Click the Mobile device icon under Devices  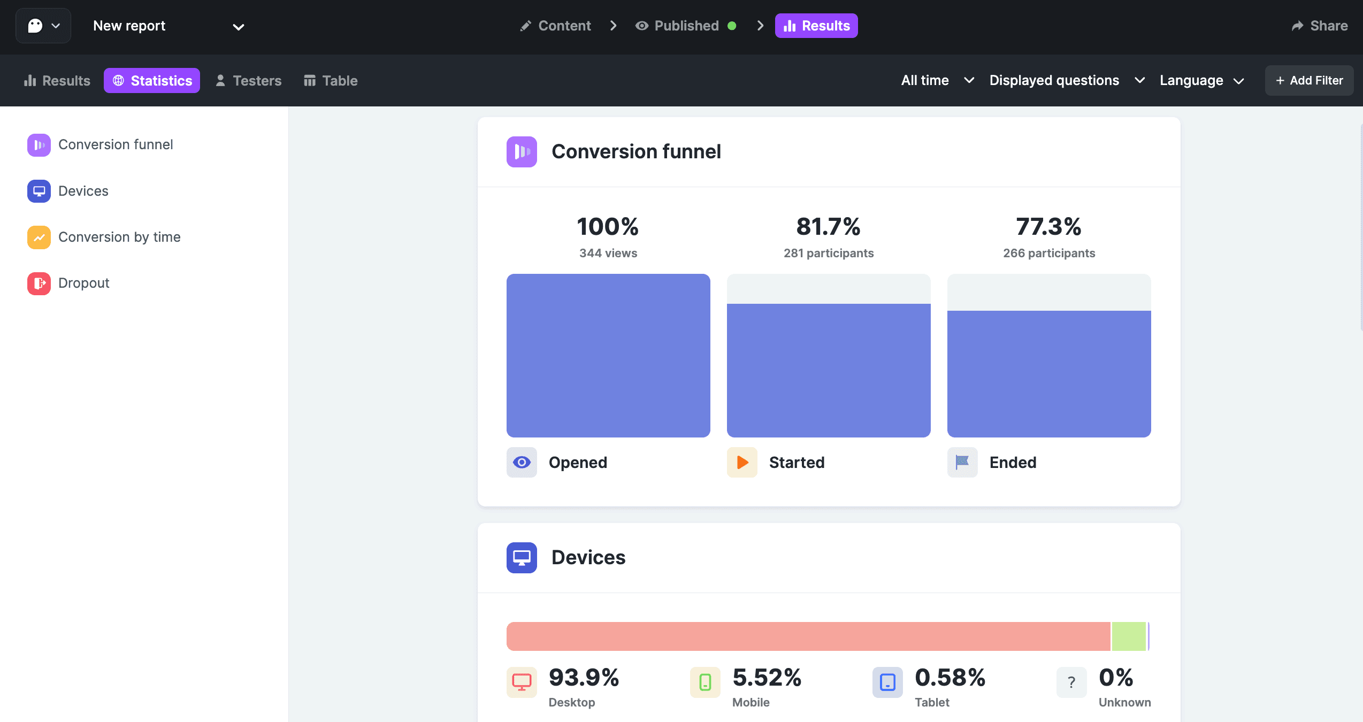click(x=705, y=681)
